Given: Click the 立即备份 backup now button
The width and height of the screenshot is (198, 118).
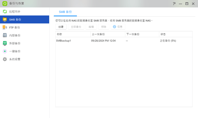Looking at the screenshot, I should pos(76,27).
